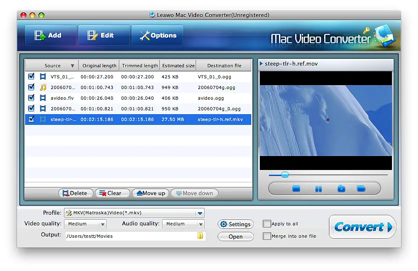
Task: Click music note icon of 949 KB row
Action: pyautogui.click(x=43, y=87)
